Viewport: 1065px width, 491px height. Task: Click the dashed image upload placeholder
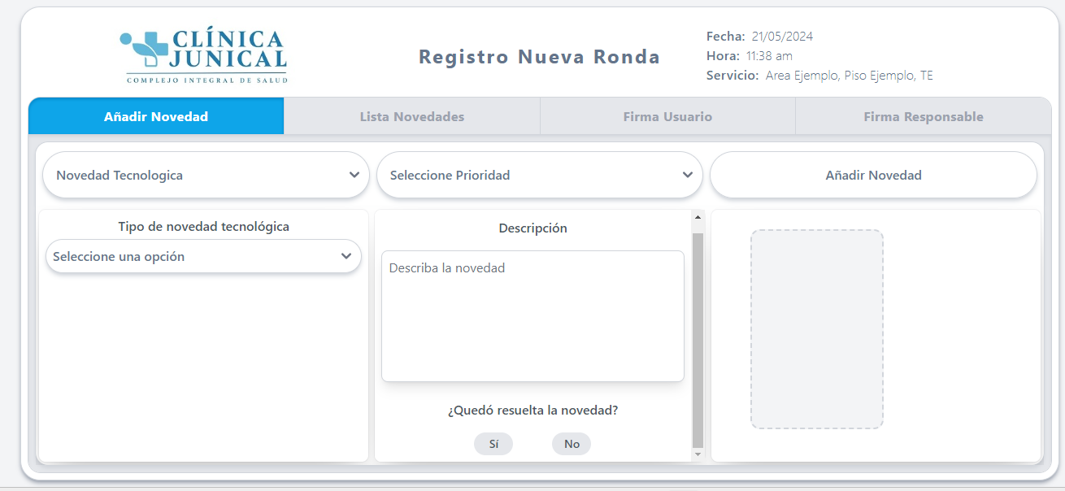pyautogui.click(x=817, y=329)
